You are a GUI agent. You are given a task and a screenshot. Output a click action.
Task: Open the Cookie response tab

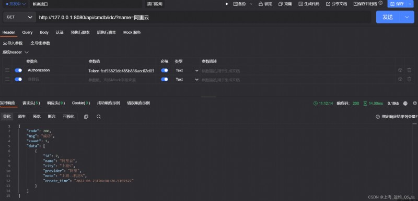pos(81,103)
